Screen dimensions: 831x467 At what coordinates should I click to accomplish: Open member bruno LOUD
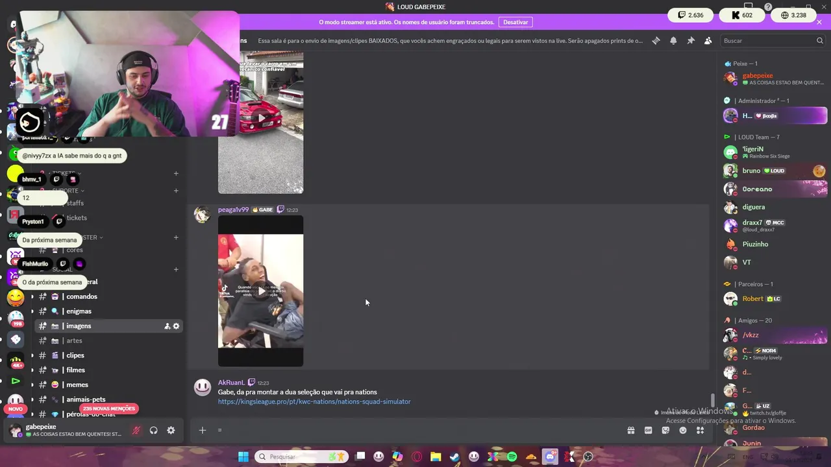pos(775,171)
